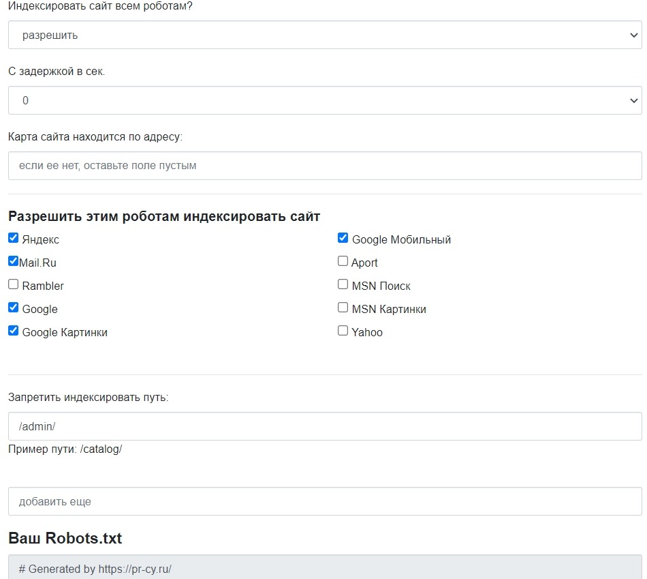The image size is (647, 579).
Task: Check the MSN Поиск checkbox
Action: pos(343,284)
